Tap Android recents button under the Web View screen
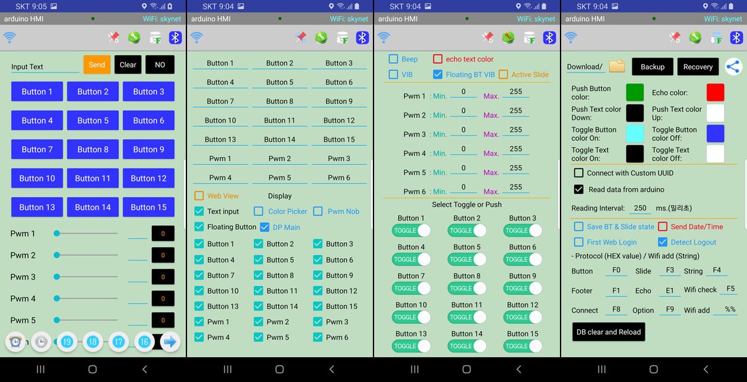This screenshot has width=747, height=382. click(x=227, y=369)
